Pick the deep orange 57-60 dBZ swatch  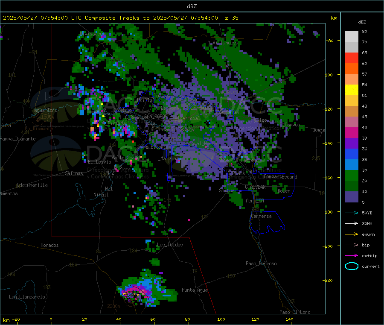click(352, 69)
